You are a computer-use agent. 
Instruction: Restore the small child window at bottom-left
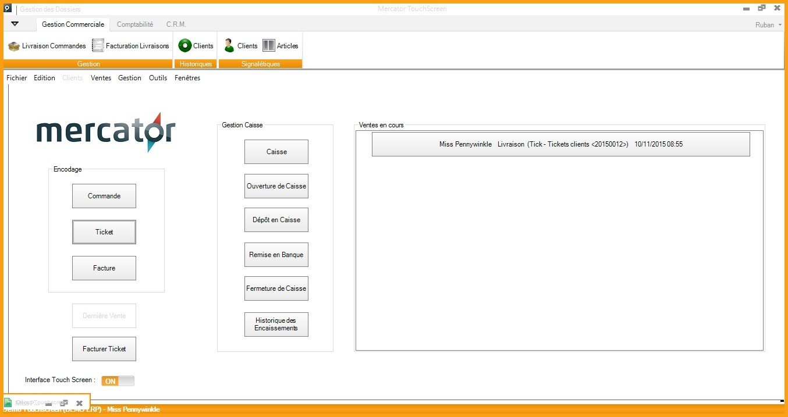click(64, 402)
